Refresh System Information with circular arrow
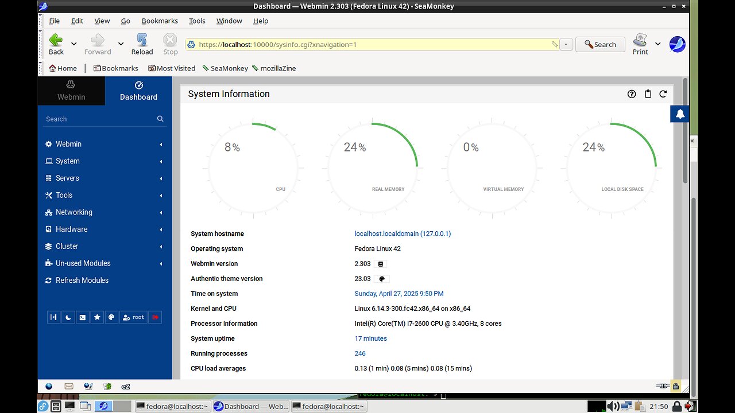This screenshot has width=735, height=413. (663, 94)
